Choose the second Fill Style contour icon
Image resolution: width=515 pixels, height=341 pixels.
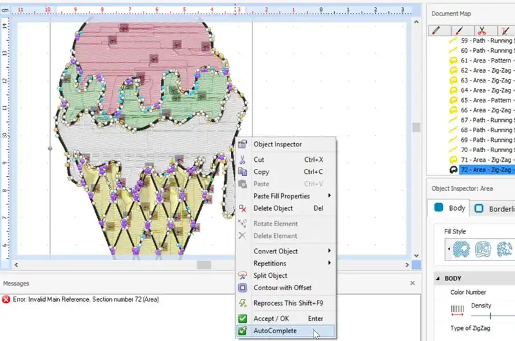pos(484,249)
